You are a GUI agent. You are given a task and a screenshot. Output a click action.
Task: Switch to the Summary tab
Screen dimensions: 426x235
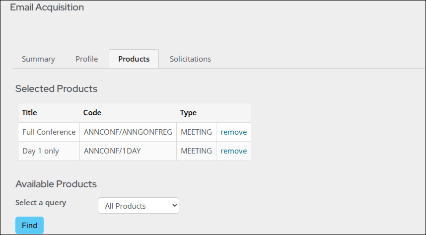click(38, 59)
